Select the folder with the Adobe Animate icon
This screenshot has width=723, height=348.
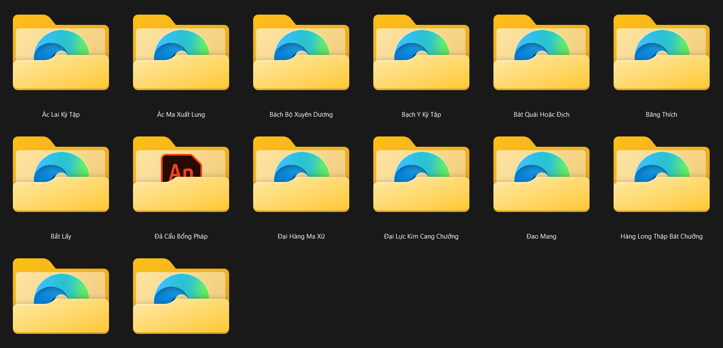click(181, 175)
